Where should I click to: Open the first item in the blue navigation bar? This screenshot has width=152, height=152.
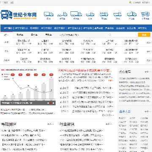coord(8,28)
